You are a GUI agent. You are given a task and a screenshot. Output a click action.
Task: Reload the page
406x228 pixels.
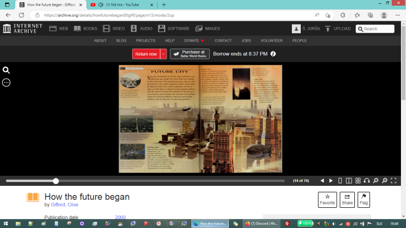(x=21, y=15)
